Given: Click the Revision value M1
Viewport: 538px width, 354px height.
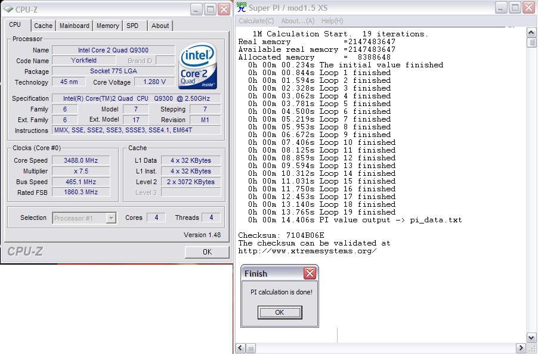Looking at the screenshot, I should 205,120.
